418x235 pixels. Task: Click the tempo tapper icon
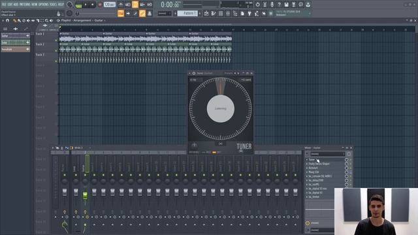[257, 13]
